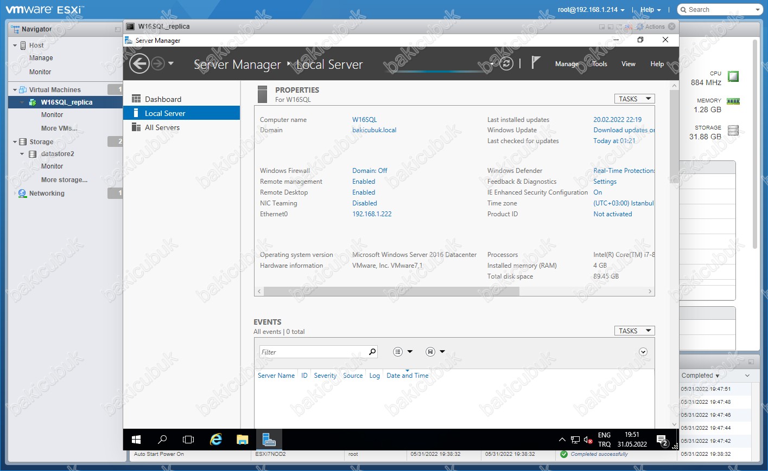Go back in Server Manager navigation

tap(139, 63)
